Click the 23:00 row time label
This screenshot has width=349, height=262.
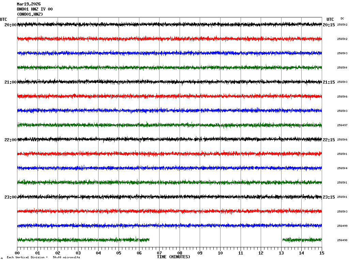[x=10, y=197]
